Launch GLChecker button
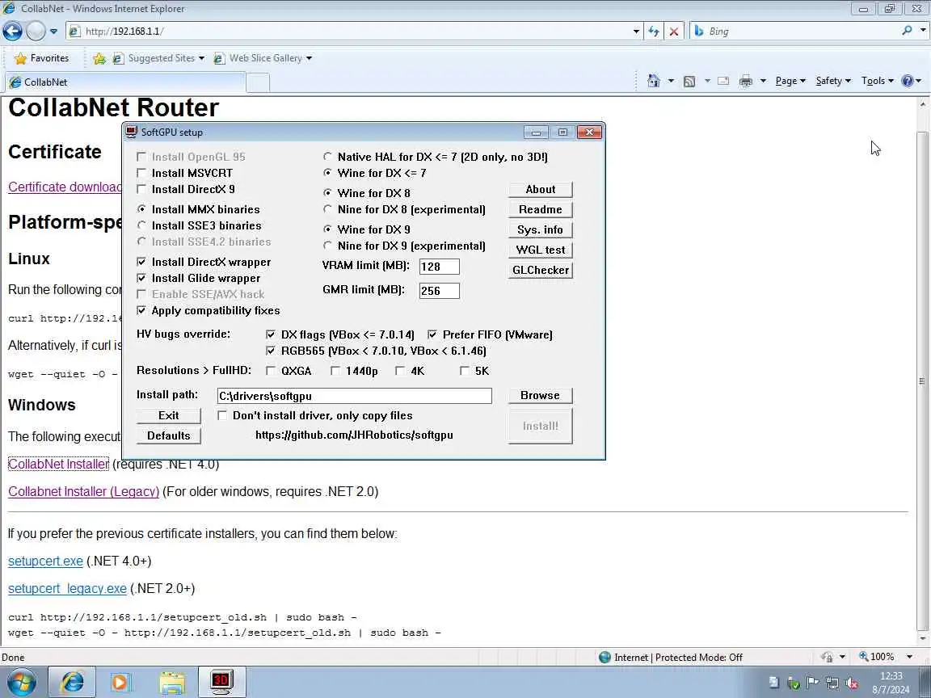 541,270
